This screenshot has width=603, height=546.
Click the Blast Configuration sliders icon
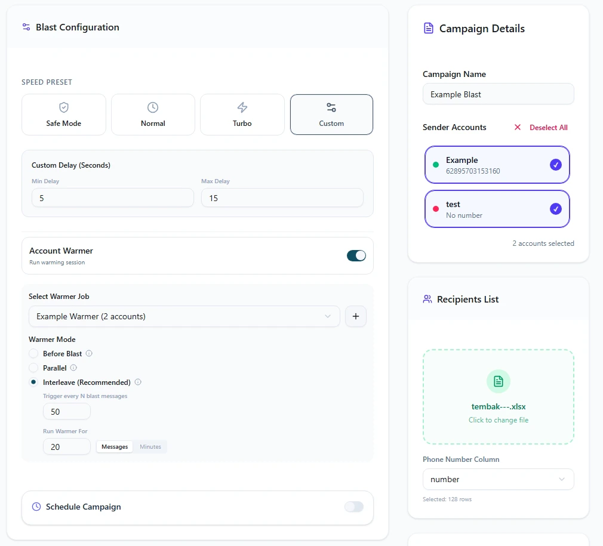tap(26, 27)
